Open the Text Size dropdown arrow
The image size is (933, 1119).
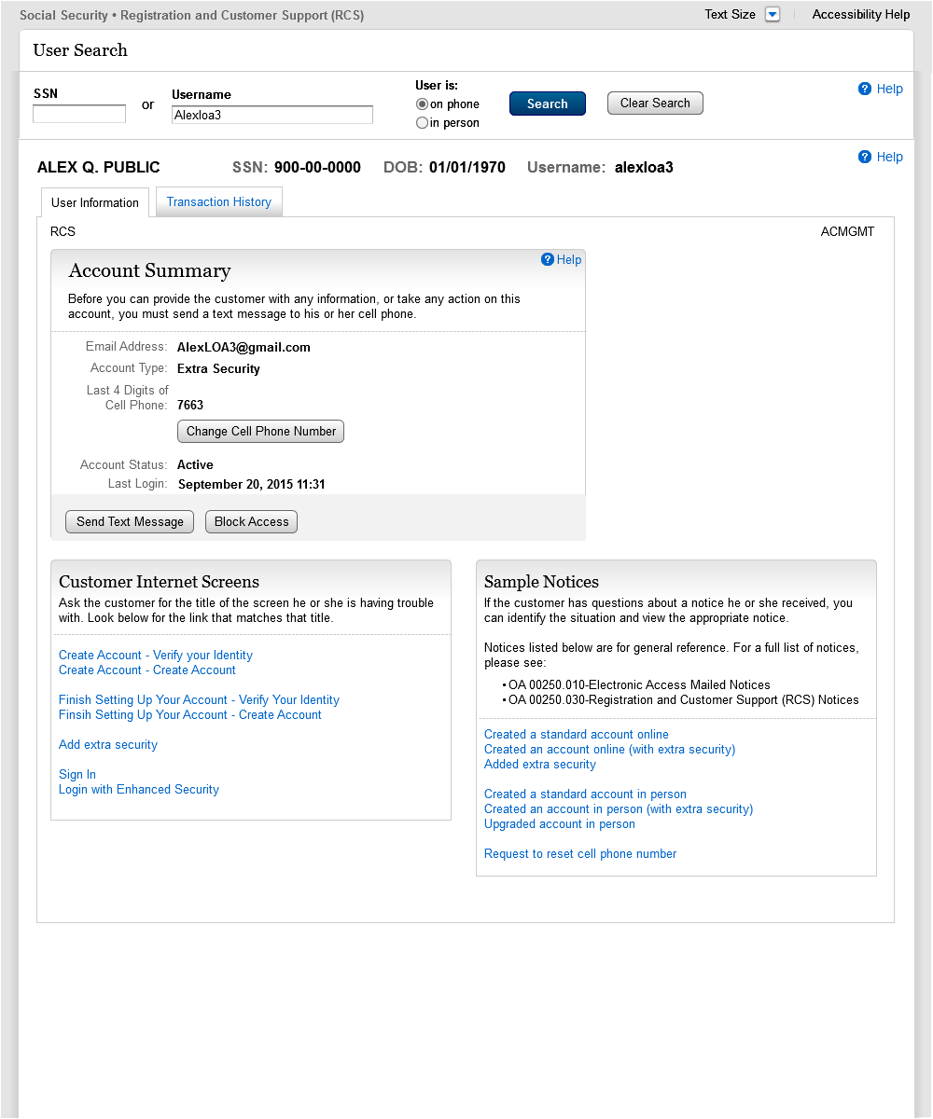coord(772,14)
